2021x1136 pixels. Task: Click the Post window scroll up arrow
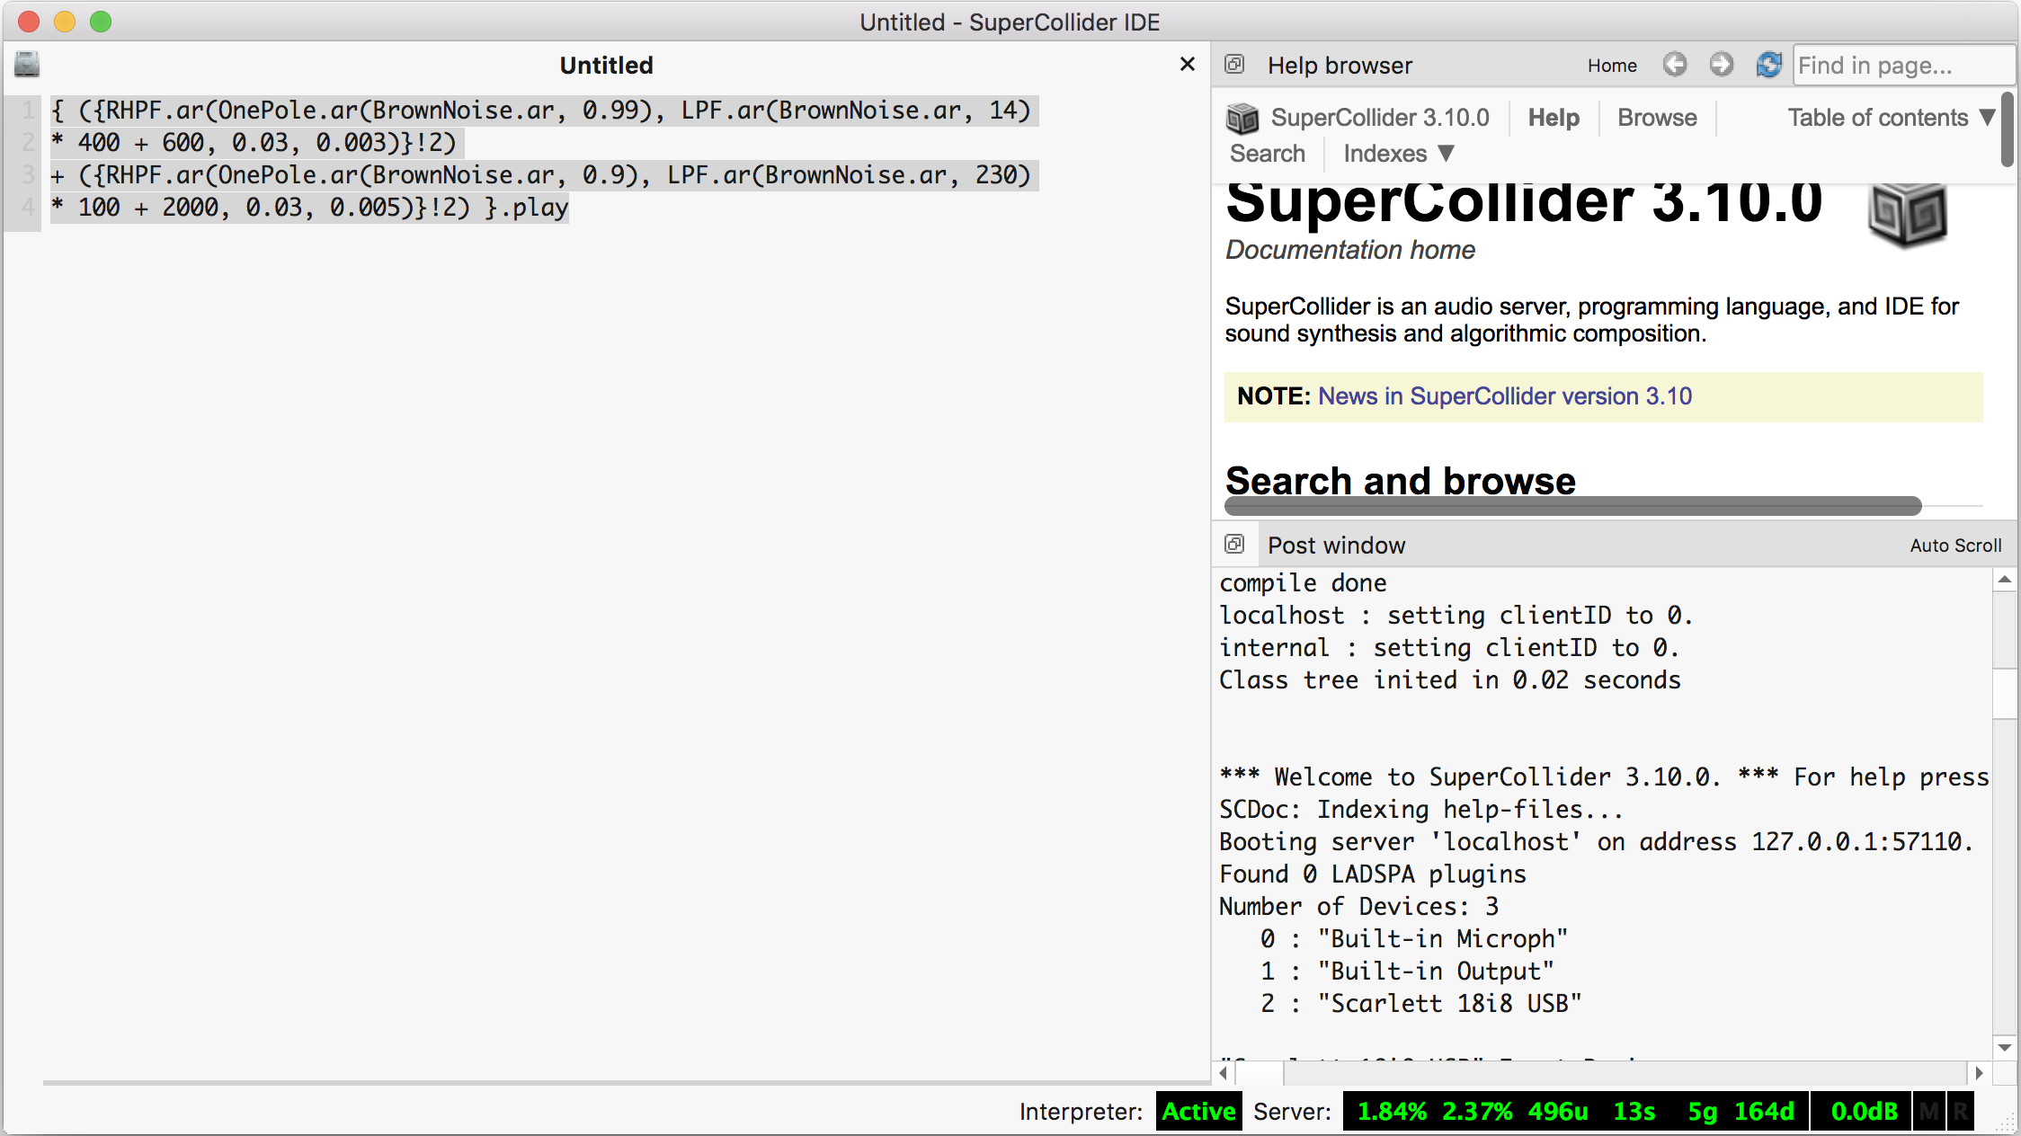point(2005,581)
